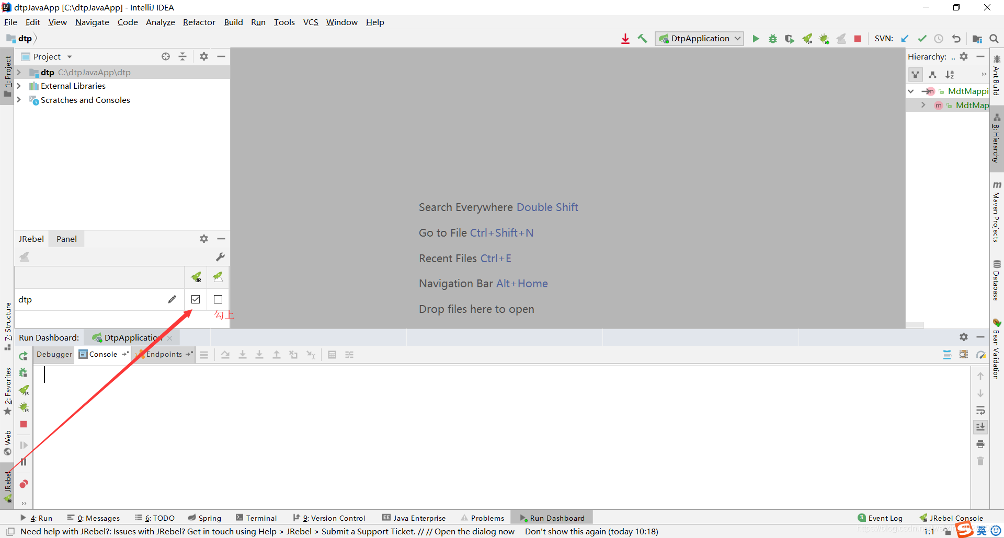The width and height of the screenshot is (1004, 538).
Task: Open Database side panel
Action: pos(997,280)
